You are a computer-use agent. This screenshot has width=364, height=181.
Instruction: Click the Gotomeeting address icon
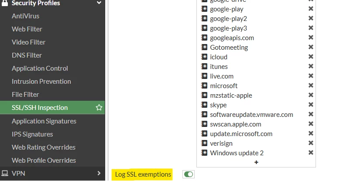tap(204, 47)
